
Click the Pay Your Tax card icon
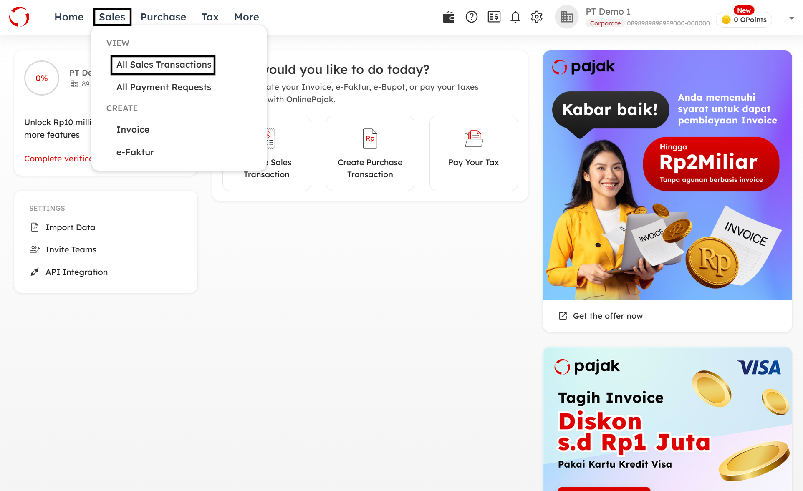tap(473, 138)
